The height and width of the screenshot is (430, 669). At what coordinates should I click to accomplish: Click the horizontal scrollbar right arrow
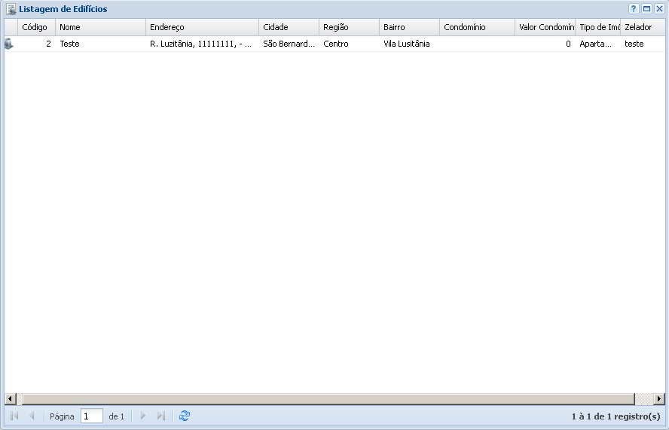[659, 398]
